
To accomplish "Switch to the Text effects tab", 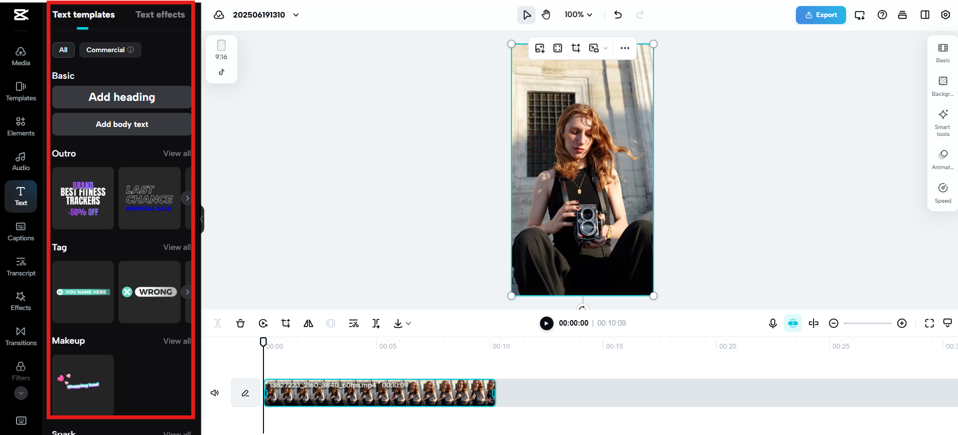I will 160,15.
